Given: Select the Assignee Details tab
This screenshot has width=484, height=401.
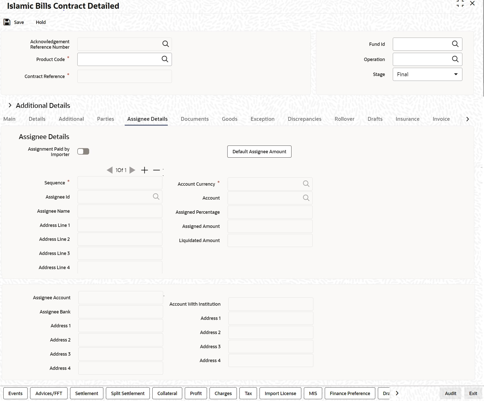Looking at the screenshot, I should 147,119.
